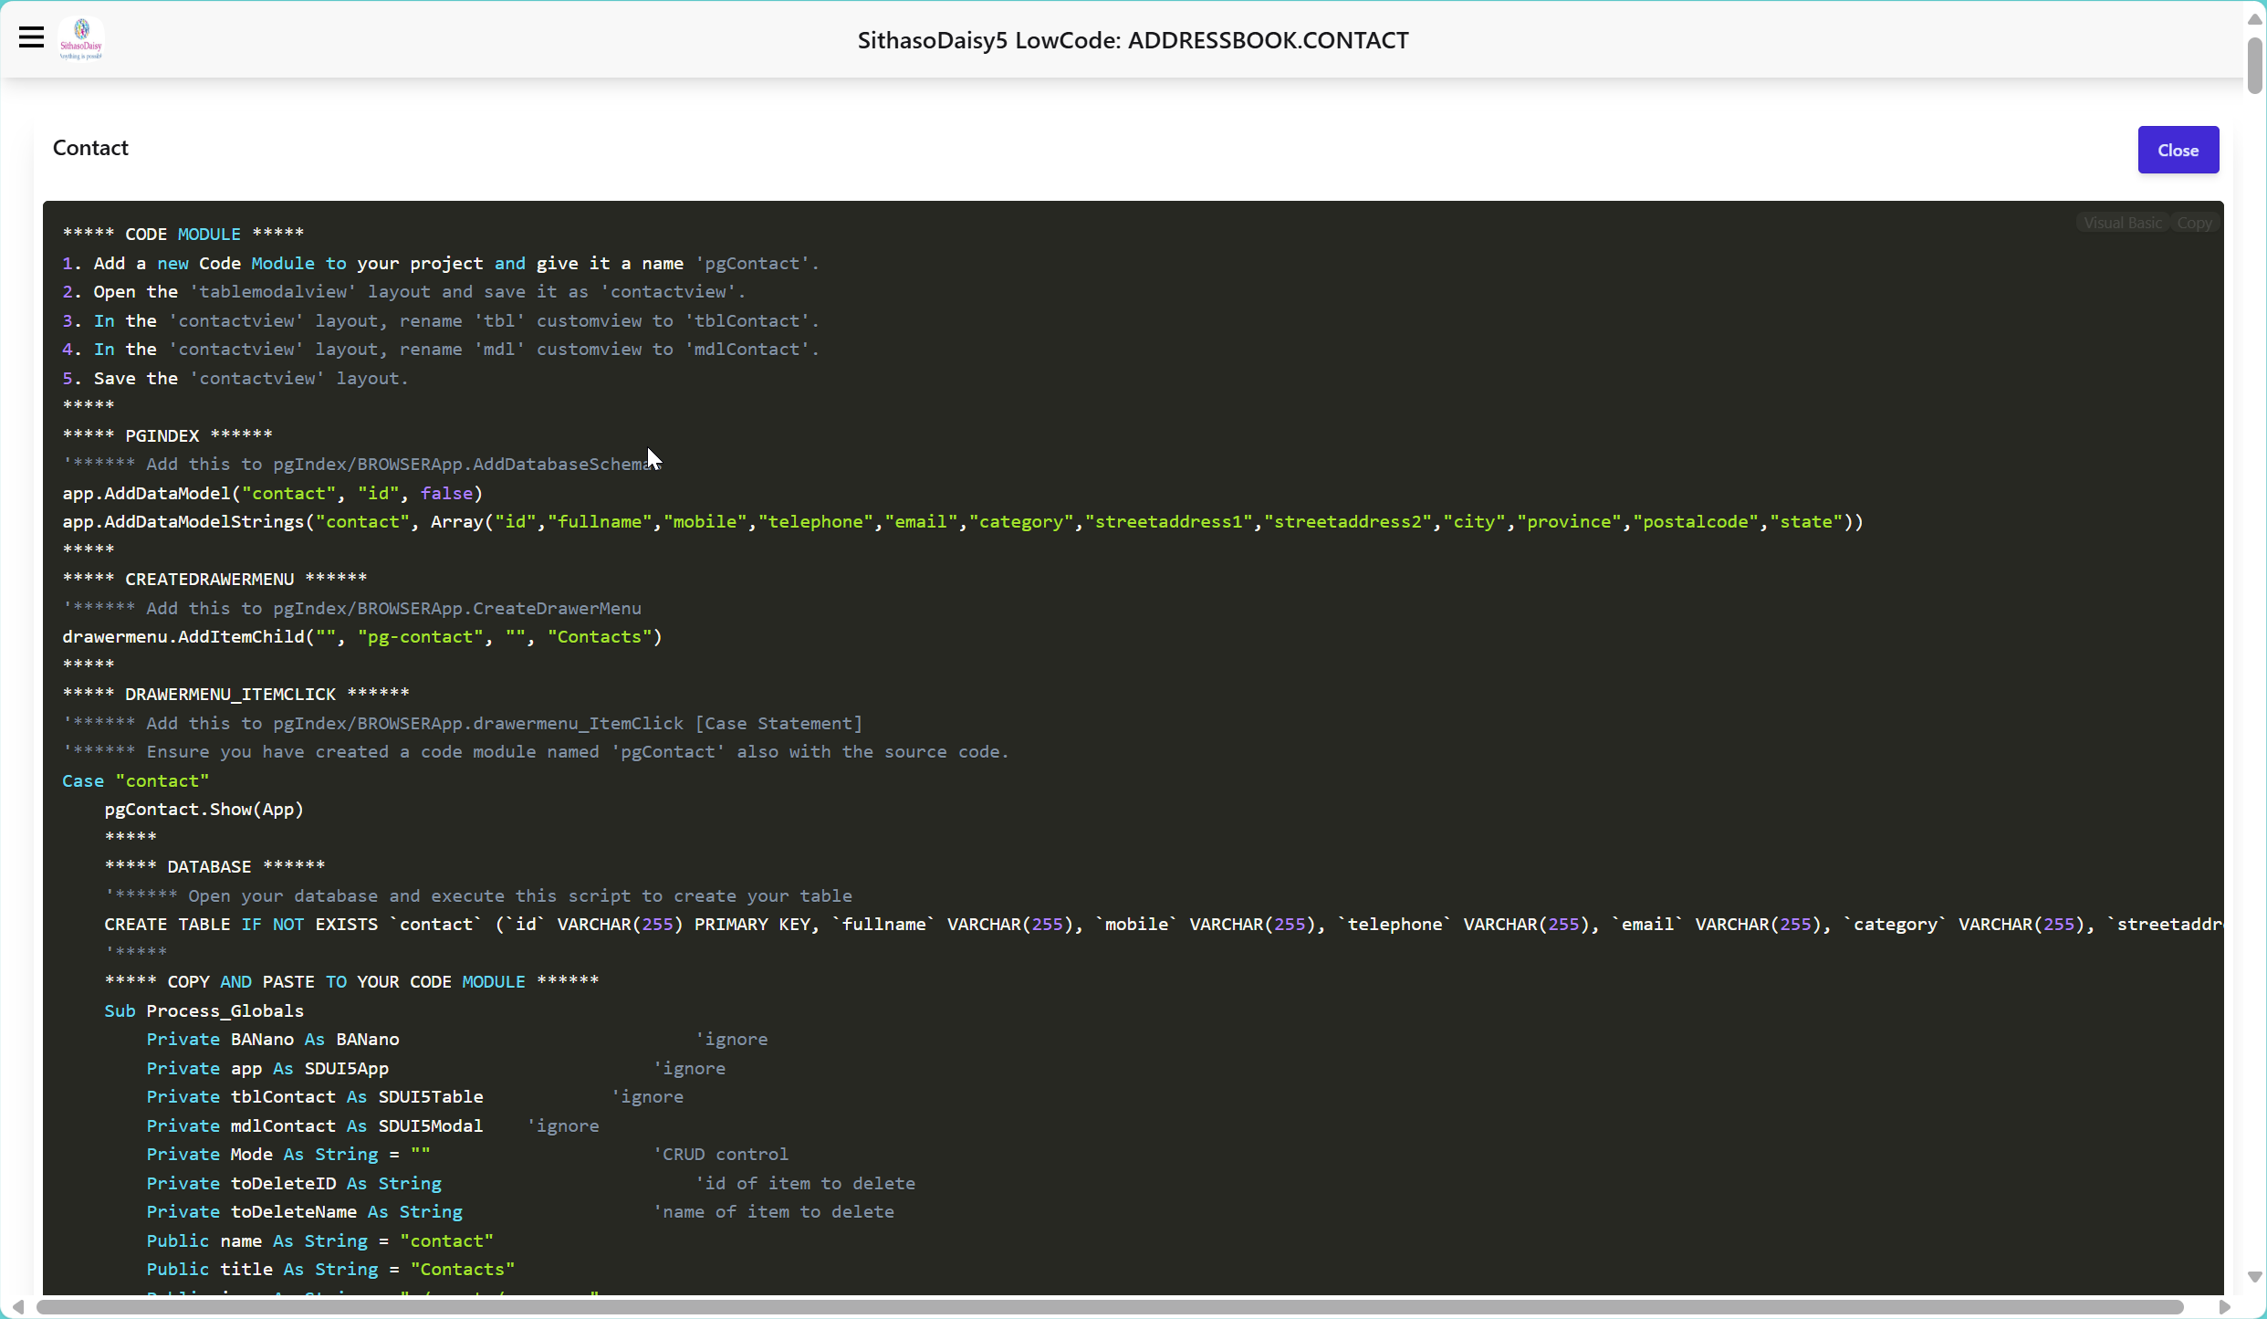This screenshot has width=2267, height=1319.
Task: Close the Contact code view
Action: [x=2178, y=150]
